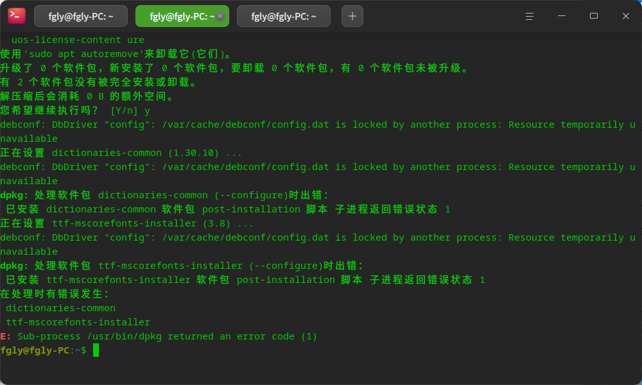The width and height of the screenshot is (642, 385).
Task: Click the standalone 'ttf-mscorefonts-installer' failed package line
Action: pos(78,322)
